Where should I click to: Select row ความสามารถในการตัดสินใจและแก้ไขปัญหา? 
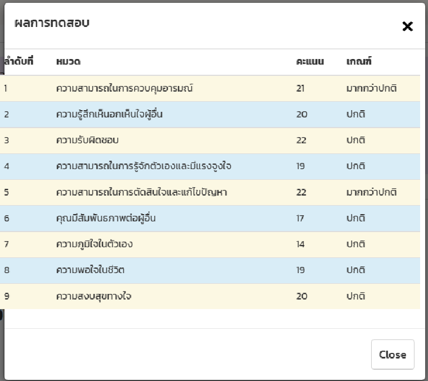tap(210, 192)
